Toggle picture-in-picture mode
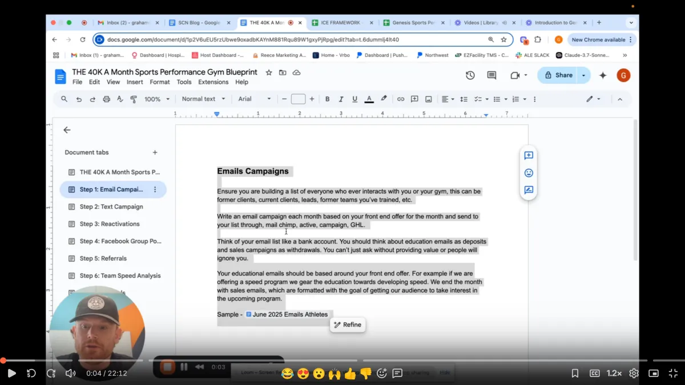The width and height of the screenshot is (685, 385). click(654, 374)
